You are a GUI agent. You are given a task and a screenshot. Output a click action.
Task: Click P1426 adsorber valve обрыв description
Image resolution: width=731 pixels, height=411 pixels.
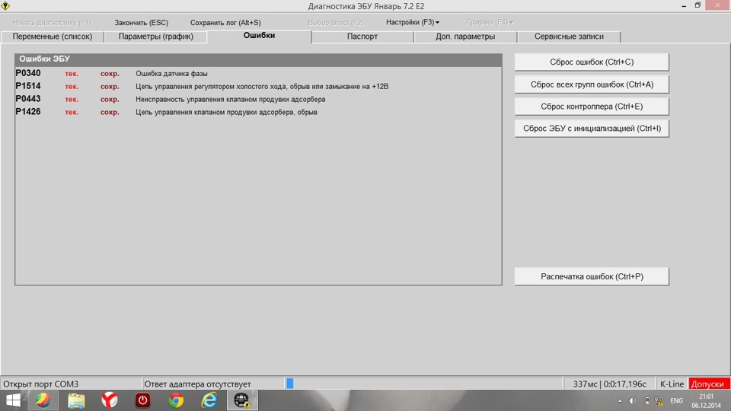[x=226, y=113]
